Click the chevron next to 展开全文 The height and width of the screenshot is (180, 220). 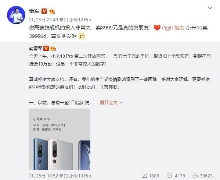coord(121,103)
